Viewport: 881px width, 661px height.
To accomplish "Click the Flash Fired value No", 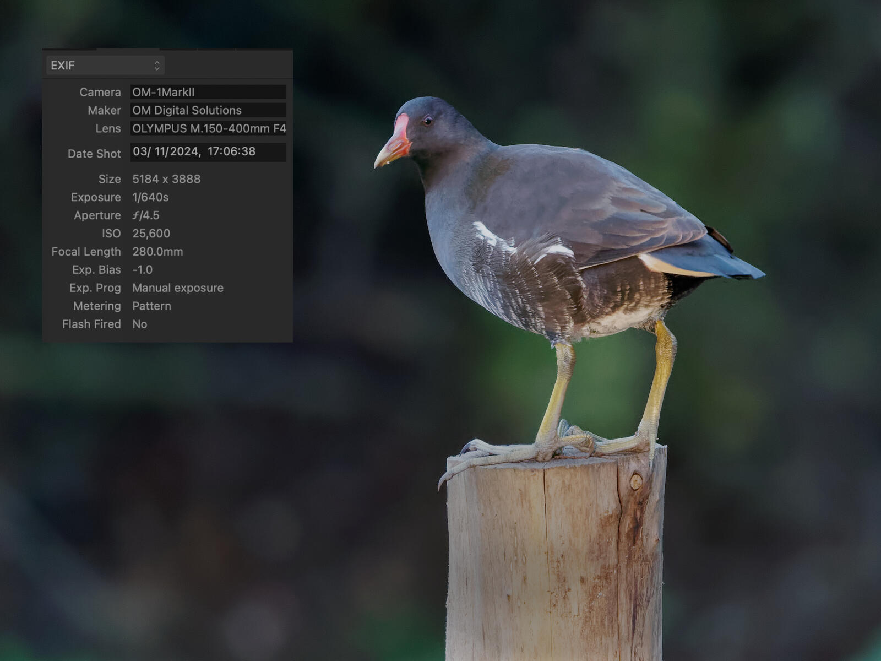I will pos(139,324).
